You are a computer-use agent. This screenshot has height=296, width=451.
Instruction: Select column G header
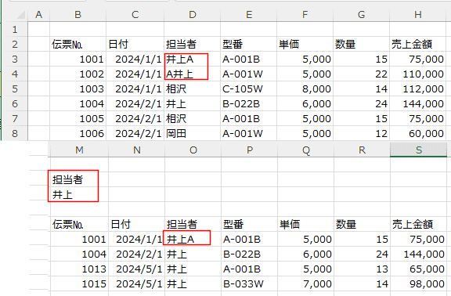point(361,15)
